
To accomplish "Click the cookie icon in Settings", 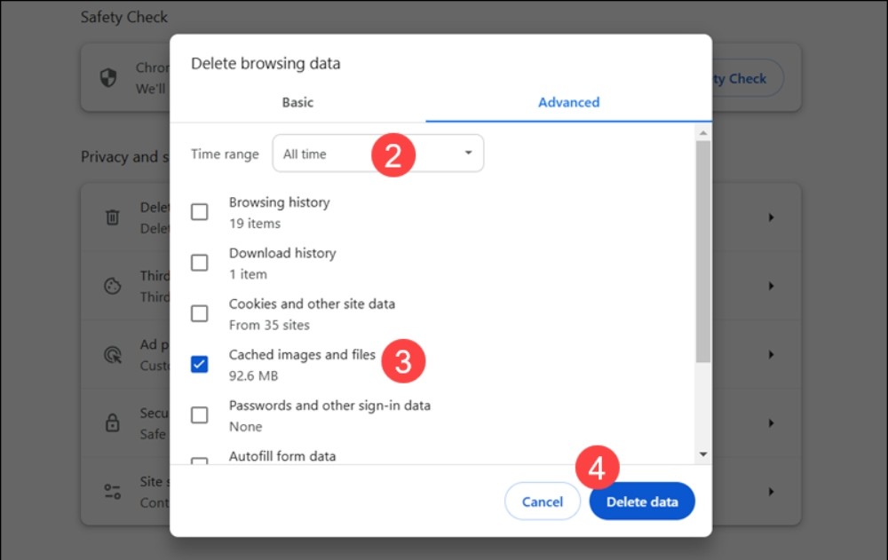I will click(113, 286).
